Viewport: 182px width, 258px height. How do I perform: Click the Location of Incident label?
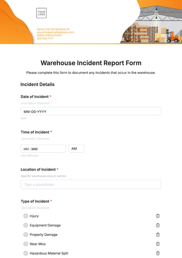point(38,169)
